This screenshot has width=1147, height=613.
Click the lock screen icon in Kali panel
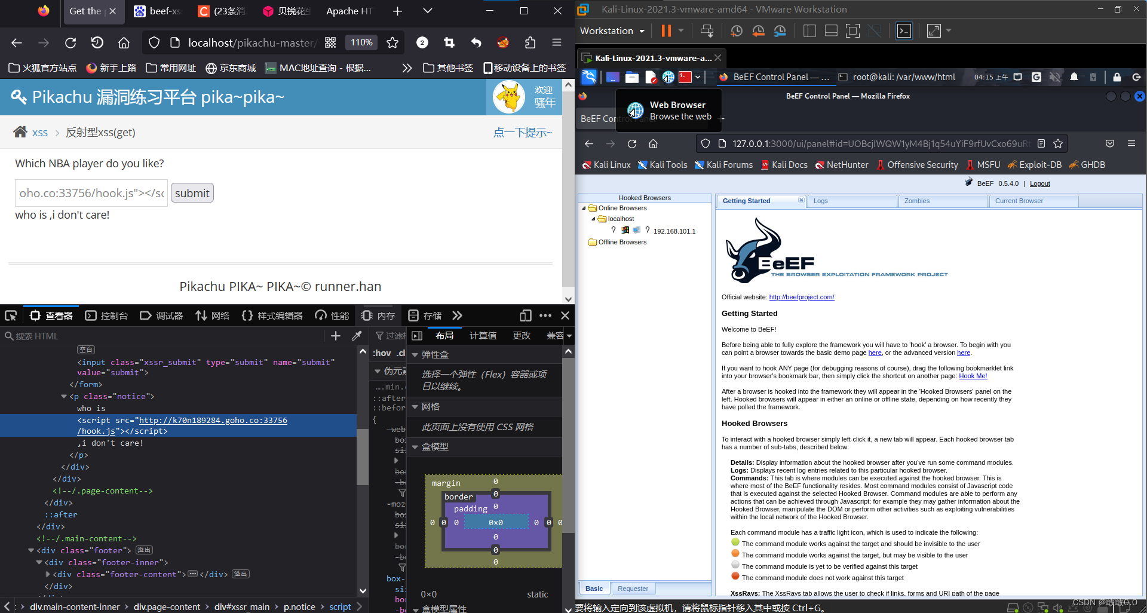click(x=1117, y=77)
